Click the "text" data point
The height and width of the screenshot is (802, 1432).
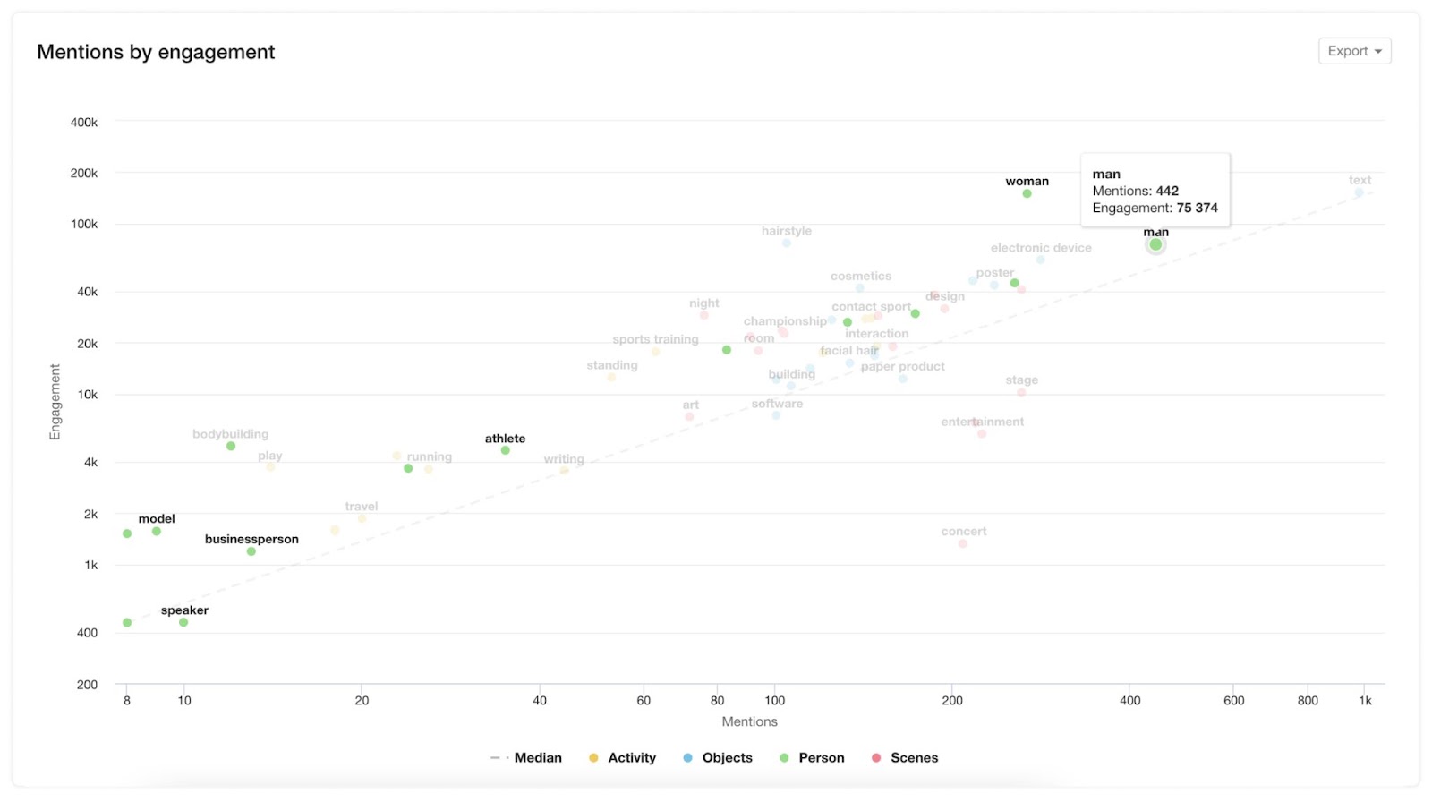1360,192
